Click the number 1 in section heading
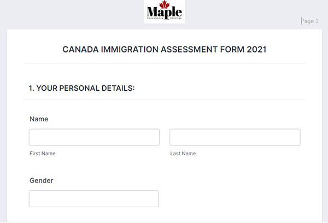The width and height of the screenshot is (328, 223). coord(31,87)
